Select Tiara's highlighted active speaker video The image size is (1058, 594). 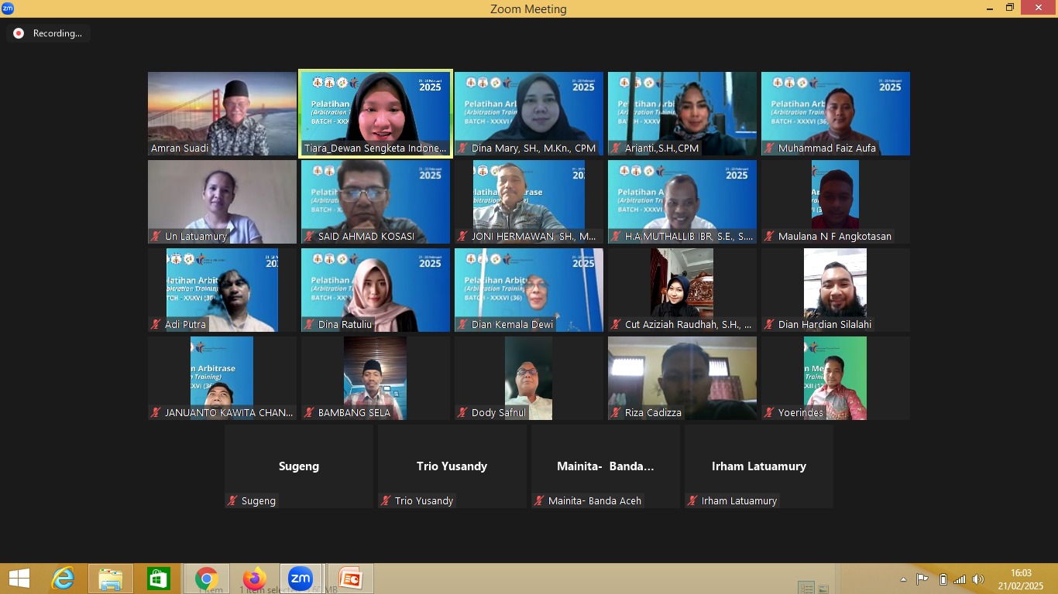pos(376,114)
